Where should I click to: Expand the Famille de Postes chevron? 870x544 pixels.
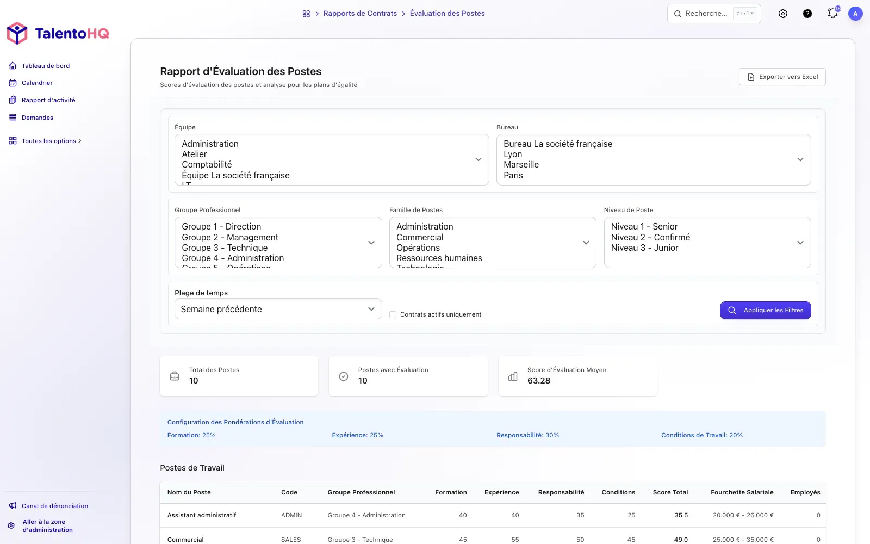click(586, 243)
